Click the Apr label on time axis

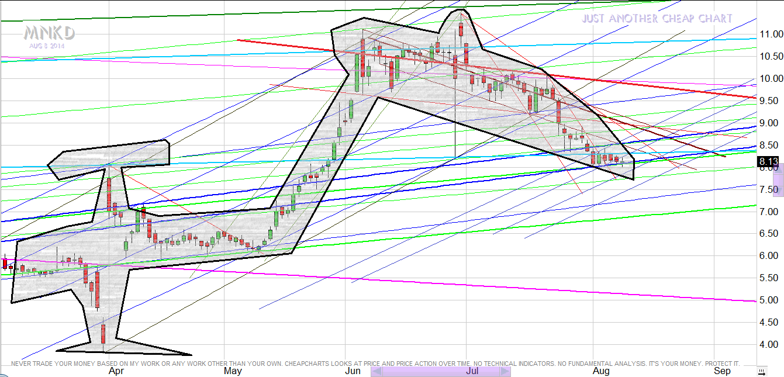[x=116, y=371]
